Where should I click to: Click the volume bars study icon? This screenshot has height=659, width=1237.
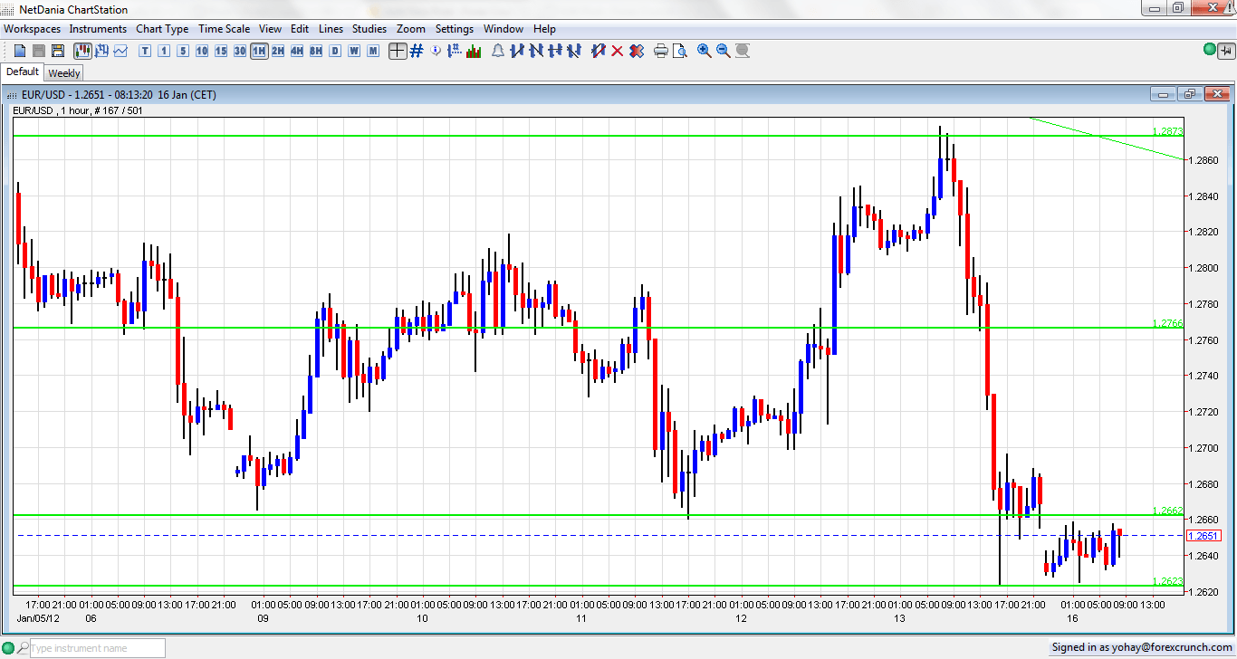pyautogui.click(x=474, y=51)
